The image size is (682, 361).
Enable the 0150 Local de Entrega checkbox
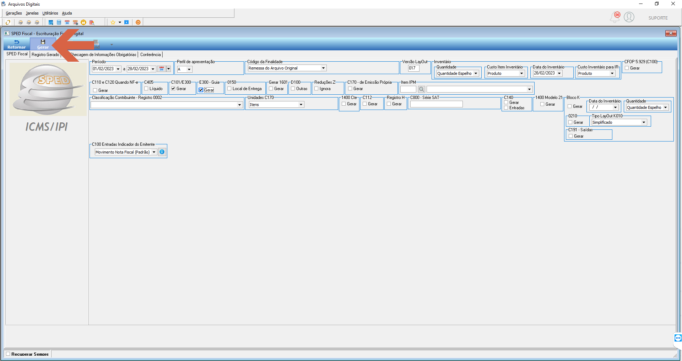pos(229,89)
